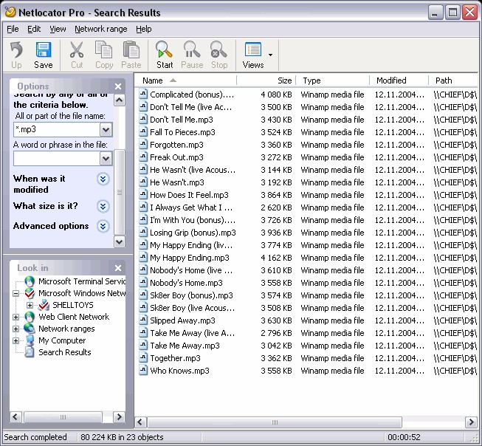Click icon of My Happy Ending.mp3
The image size is (482, 446).
coord(143,258)
